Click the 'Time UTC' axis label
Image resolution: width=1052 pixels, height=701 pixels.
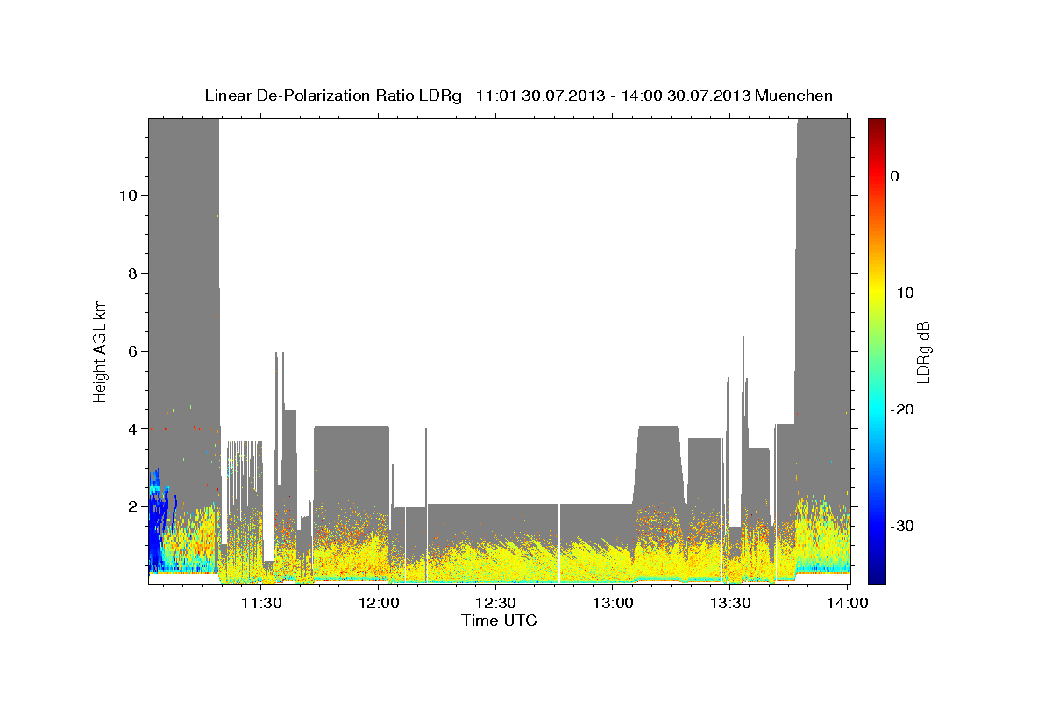[499, 620]
